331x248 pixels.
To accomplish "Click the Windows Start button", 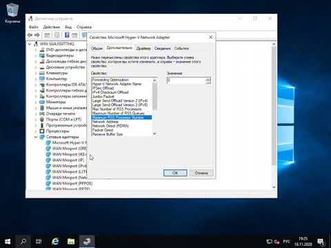I will 8,242.
